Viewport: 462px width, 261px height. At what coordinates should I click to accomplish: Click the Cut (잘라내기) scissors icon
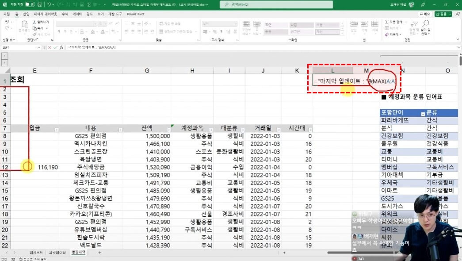click(x=34, y=22)
